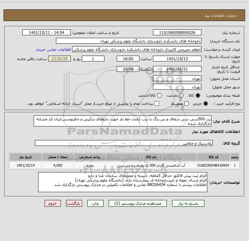Click the شهر محل تحویل field
249x241 pixels.
(x=177, y=87)
